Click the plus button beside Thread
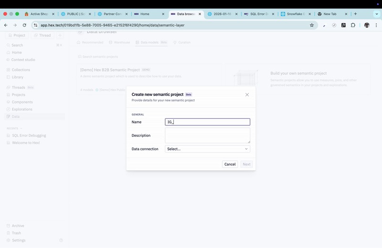The width and height of the screenshot is (382, 248). point(60,35)
